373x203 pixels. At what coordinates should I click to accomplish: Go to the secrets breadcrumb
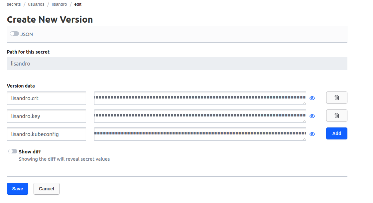14,4
